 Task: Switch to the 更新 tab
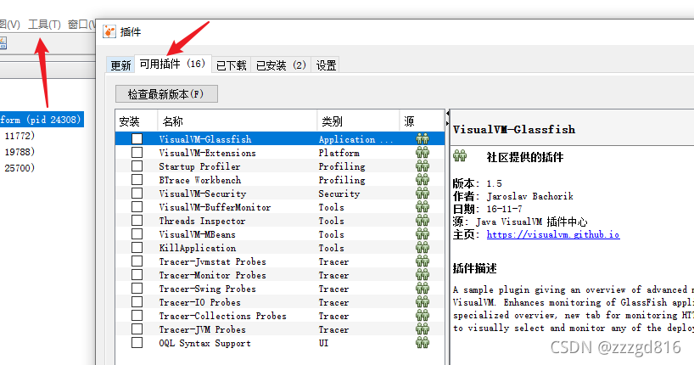pos(120,65)
